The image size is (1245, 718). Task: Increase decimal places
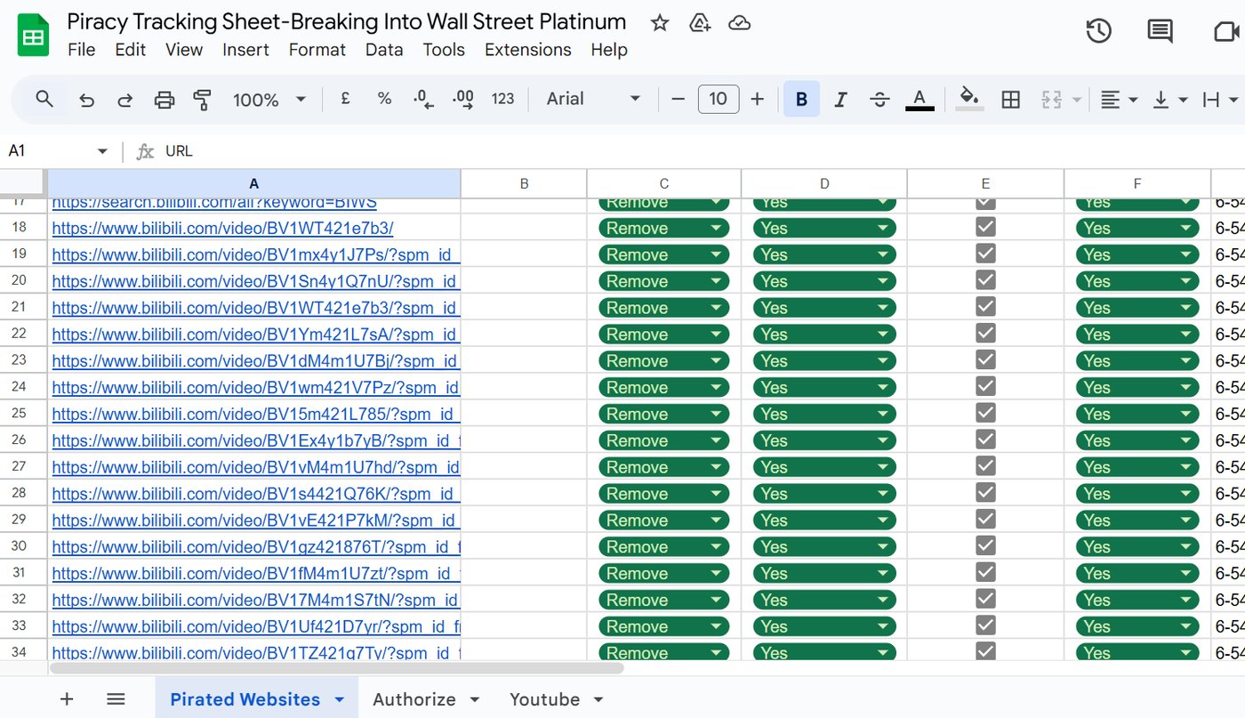462,99
